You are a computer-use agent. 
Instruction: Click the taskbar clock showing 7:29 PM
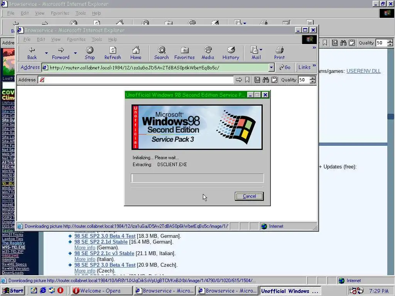click(379, 291)
